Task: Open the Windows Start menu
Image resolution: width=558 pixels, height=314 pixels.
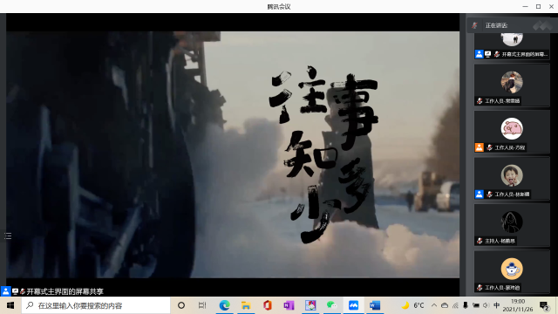Action: coord(10,305)
